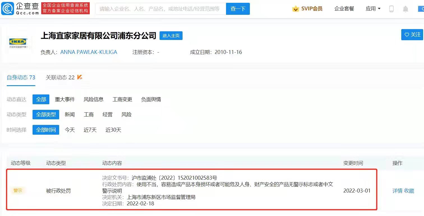Open 详情 for the penalty record

point(397,191)
